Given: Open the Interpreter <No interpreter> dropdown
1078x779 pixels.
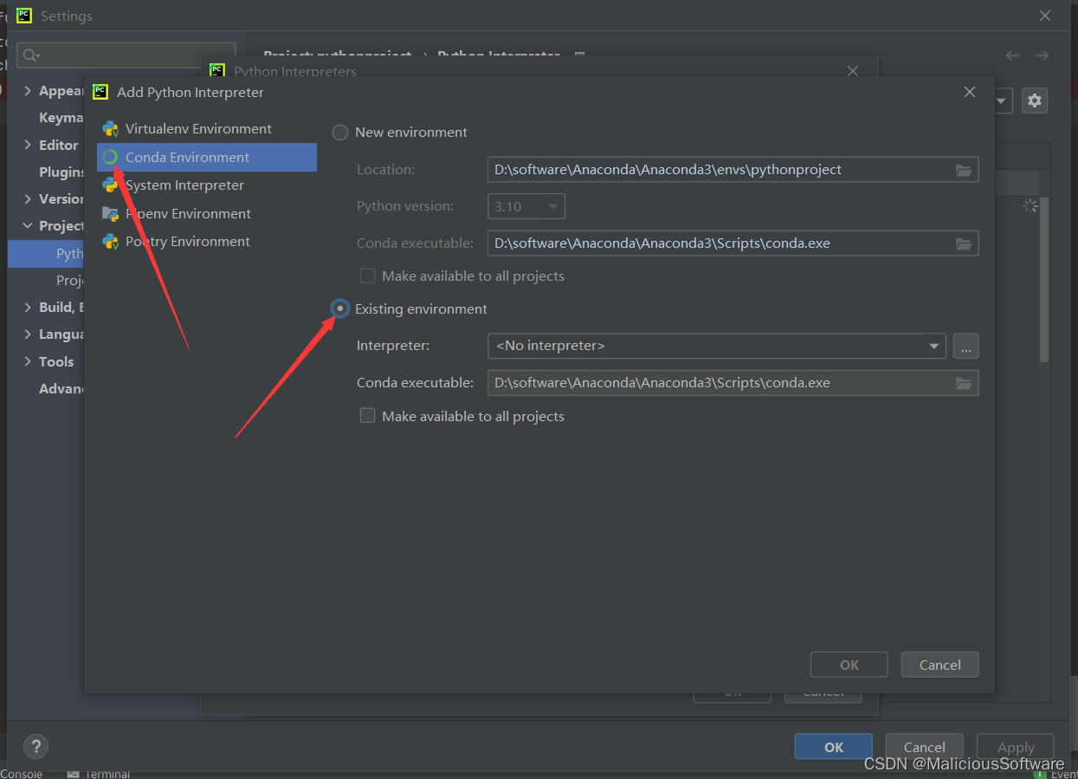Looking at the screenshot, I should coord(717,346).
